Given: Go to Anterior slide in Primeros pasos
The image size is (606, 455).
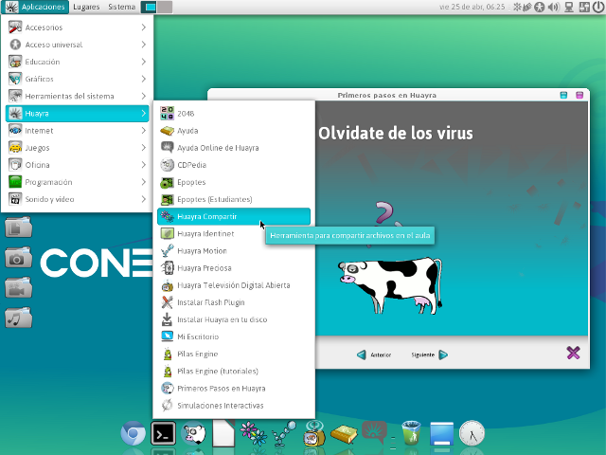Looking at the screenshot, I should click(374, 355).
